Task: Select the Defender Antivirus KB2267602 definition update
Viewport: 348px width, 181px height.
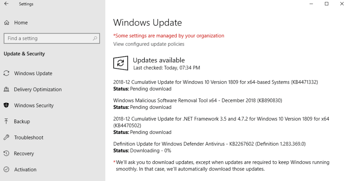Action: pos(209,144)
